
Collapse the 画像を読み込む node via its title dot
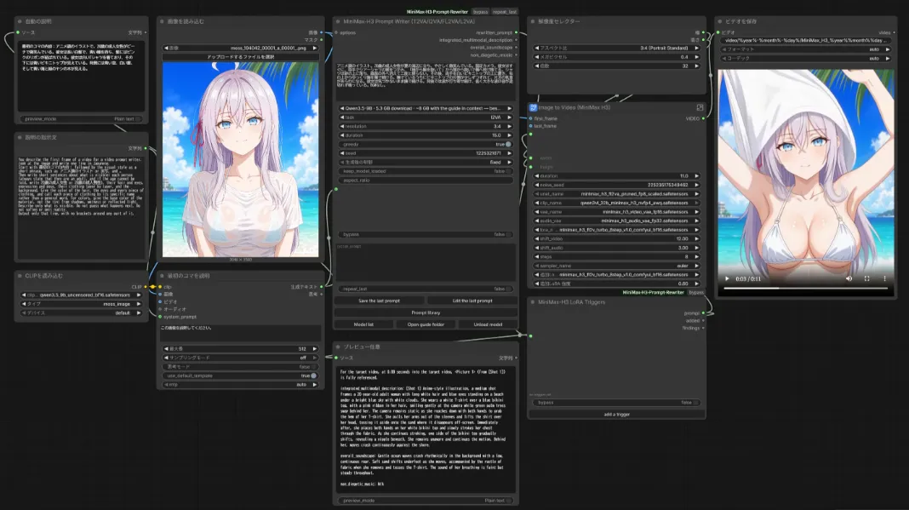162,21
